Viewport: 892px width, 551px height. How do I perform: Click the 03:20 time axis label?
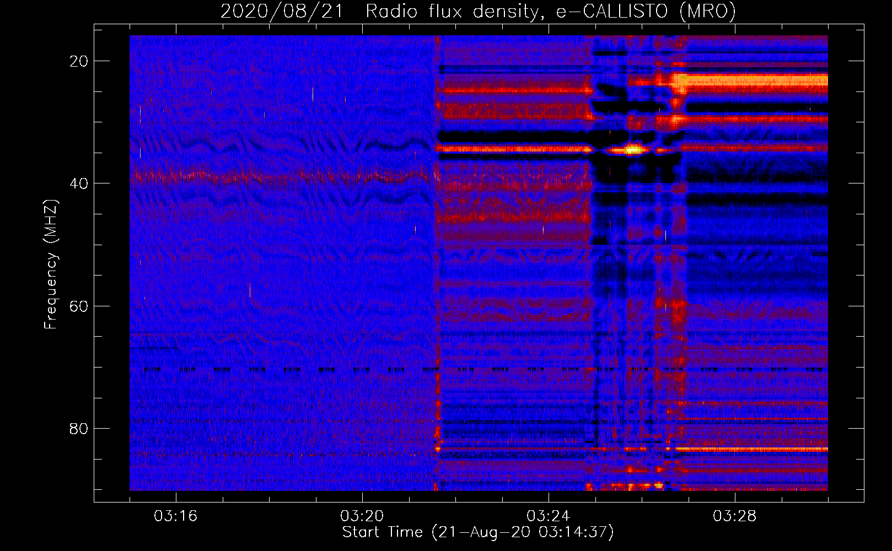coord(362,516)
